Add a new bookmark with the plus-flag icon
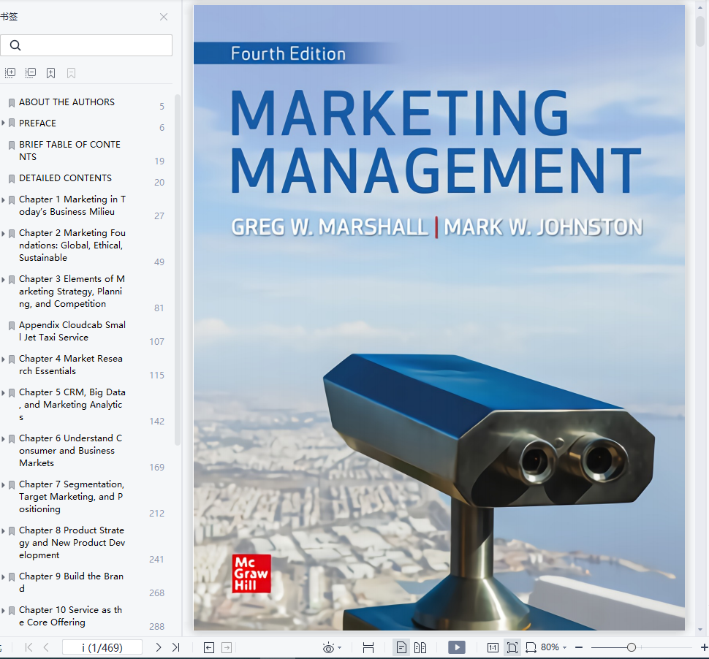 (x=50, y=73)
